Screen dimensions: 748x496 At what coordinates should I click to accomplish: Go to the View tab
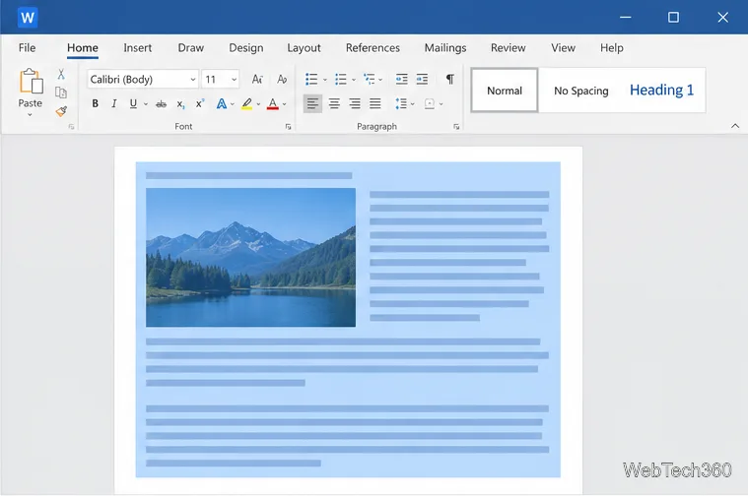click(x=563, y=47)
